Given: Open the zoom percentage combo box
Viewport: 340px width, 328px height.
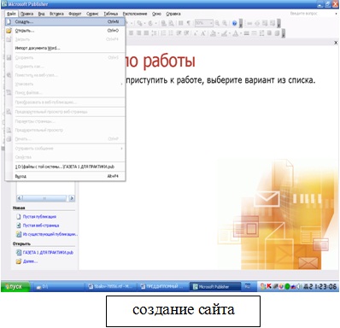Looking at the screenshot, I should [204, 23].
